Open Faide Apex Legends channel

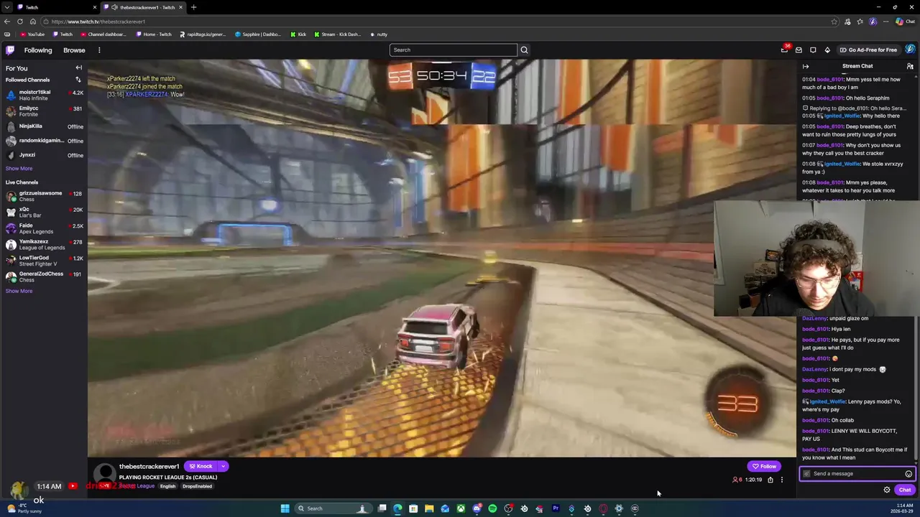click(x=44, y=228)
